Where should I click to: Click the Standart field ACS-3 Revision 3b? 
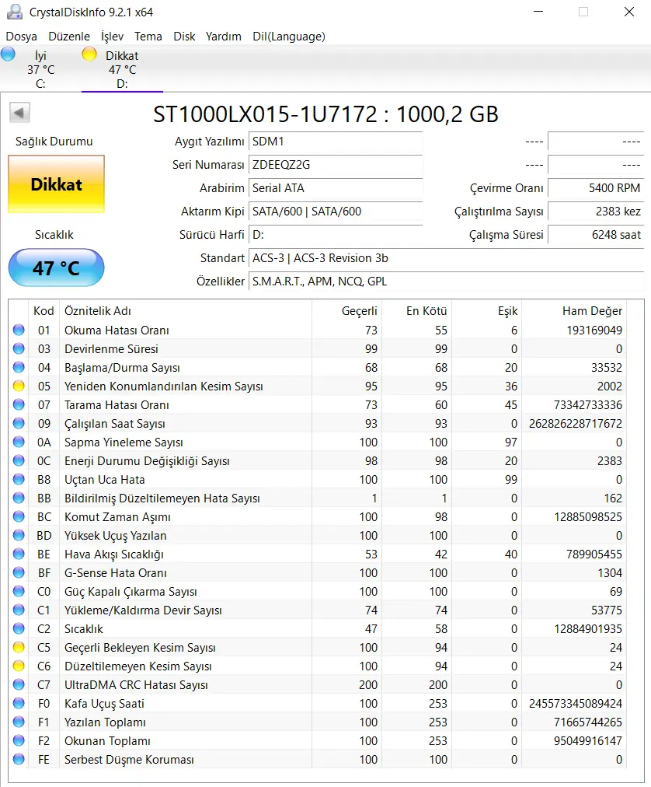pyautogui.click(x=446, y=258)
